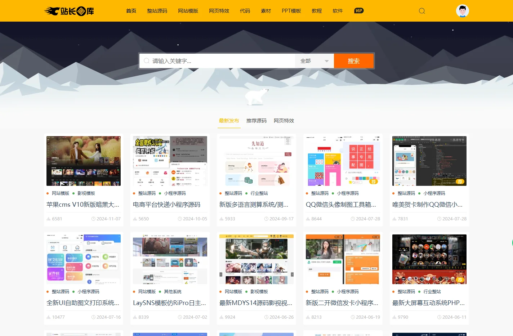The height and width of the screenshot is (336, 513).
Task: Open title link 新版多语言测算系统/测...
Action: pyautogui.click(x=254, y=205)
